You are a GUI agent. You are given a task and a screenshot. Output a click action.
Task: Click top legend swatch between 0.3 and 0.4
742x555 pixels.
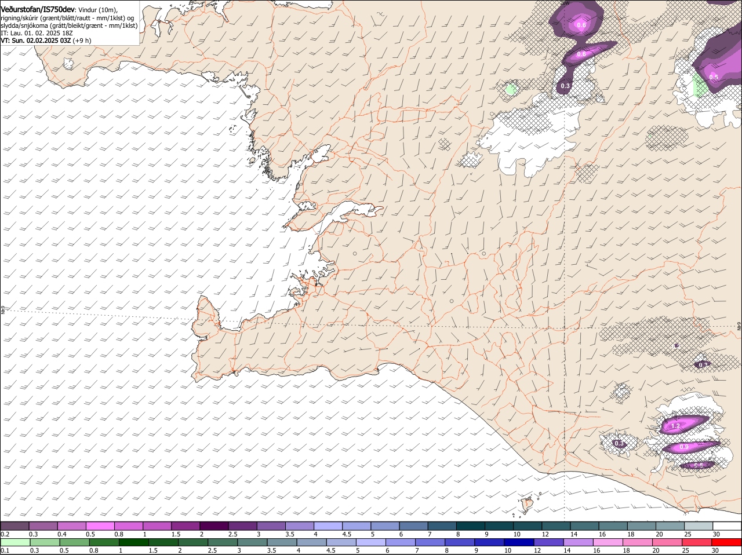tap(43, 526)
